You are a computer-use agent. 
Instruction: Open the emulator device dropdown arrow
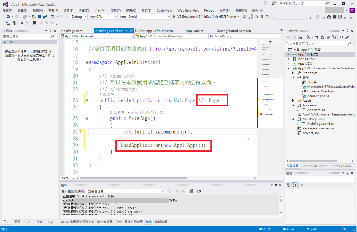[x=238, y=17]
